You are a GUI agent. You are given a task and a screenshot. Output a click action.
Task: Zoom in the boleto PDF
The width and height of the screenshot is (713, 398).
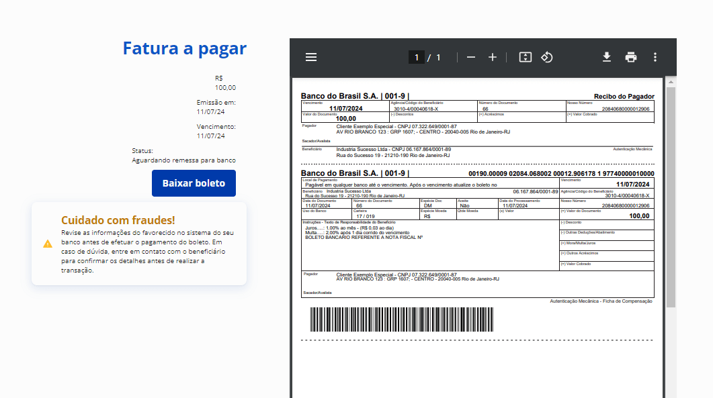pos(493,57)
